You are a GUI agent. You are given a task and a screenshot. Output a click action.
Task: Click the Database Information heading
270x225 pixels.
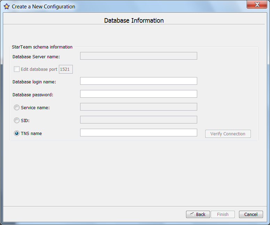click(x=134, y=21)
